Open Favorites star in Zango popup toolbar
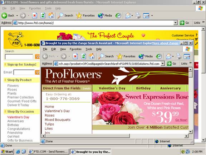 (x=126, y=56)
